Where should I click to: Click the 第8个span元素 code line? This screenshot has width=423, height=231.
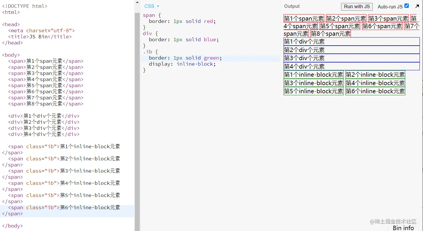[x=46, y=104]
